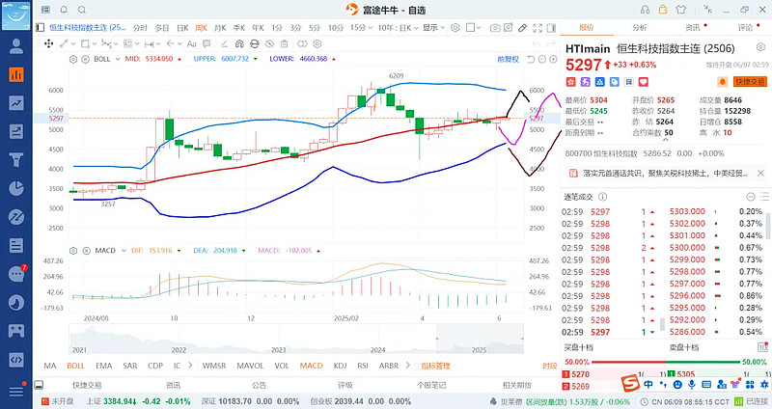The width and height of the screenshot is (772, 409).
Task: Open the hamburger menu at sidebar bottom
Action: pyautogui.click(x=16, y=392)
